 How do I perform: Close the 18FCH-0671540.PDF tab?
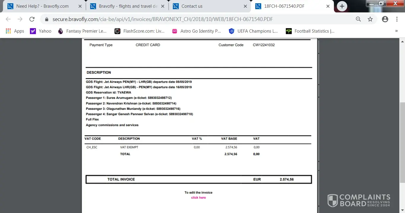[328, 6]
